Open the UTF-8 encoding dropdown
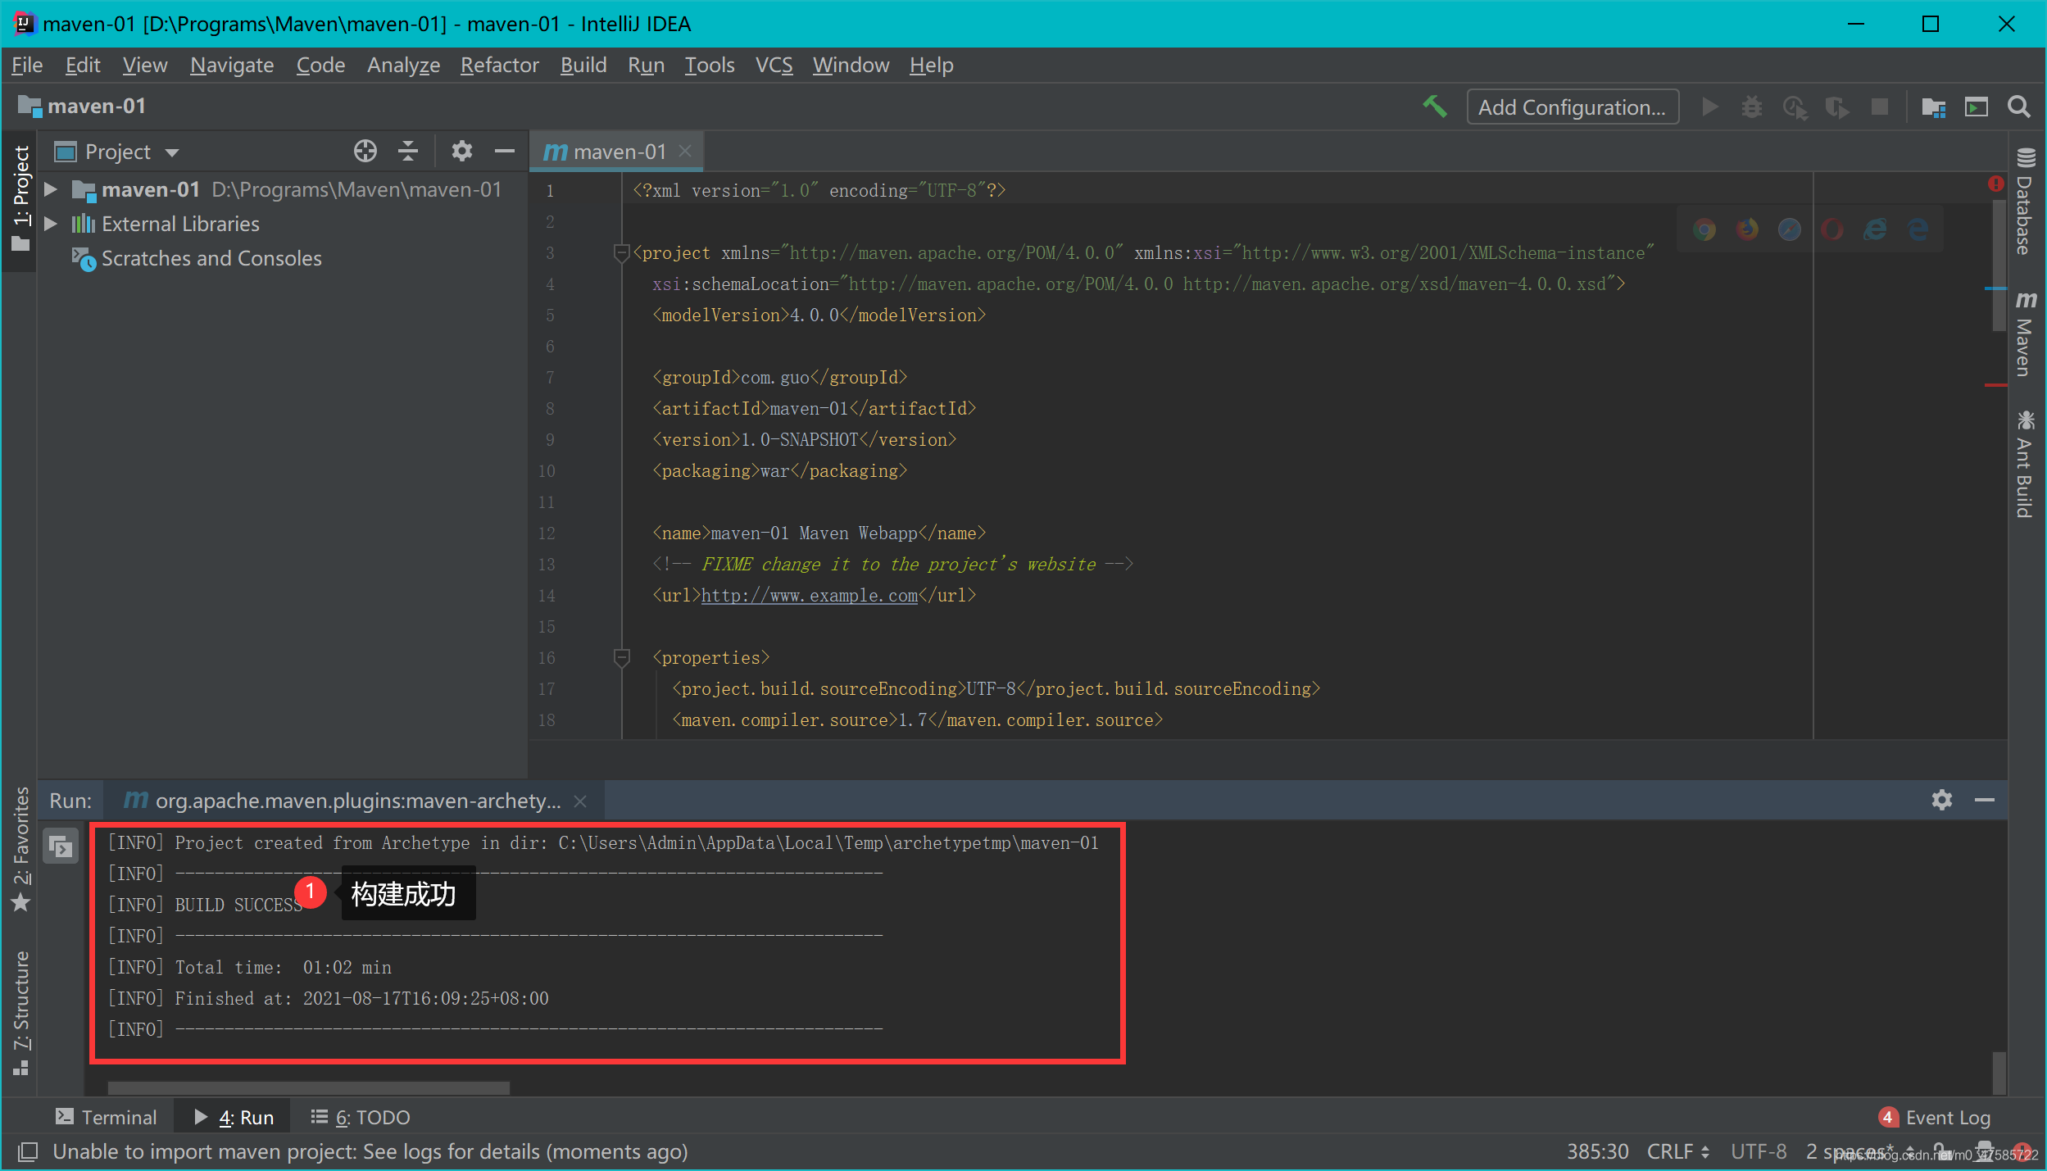2047x1171 pixels. click(1759, 1151)
